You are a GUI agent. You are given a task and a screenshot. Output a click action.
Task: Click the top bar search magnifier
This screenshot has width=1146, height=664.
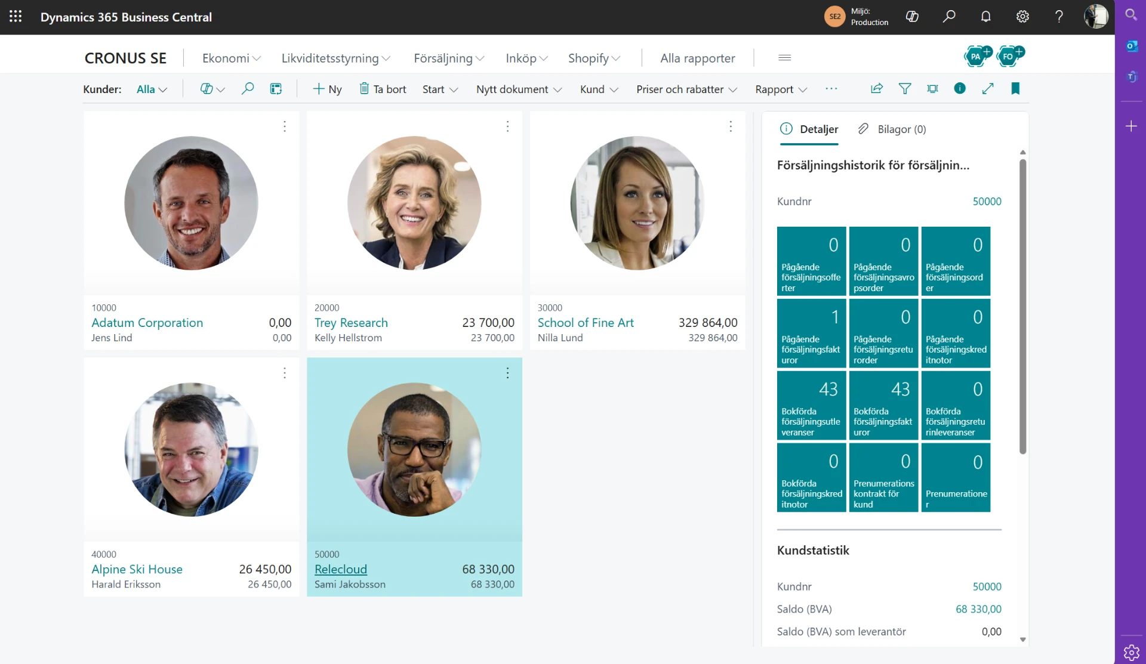click(x=949, y=17)
